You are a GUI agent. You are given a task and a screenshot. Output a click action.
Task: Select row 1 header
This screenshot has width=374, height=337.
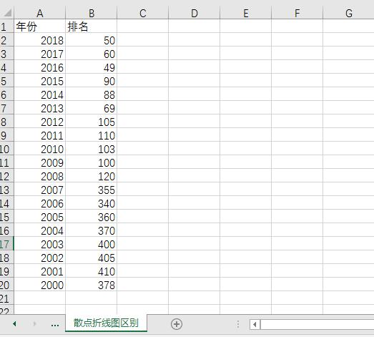pos(6,26)
